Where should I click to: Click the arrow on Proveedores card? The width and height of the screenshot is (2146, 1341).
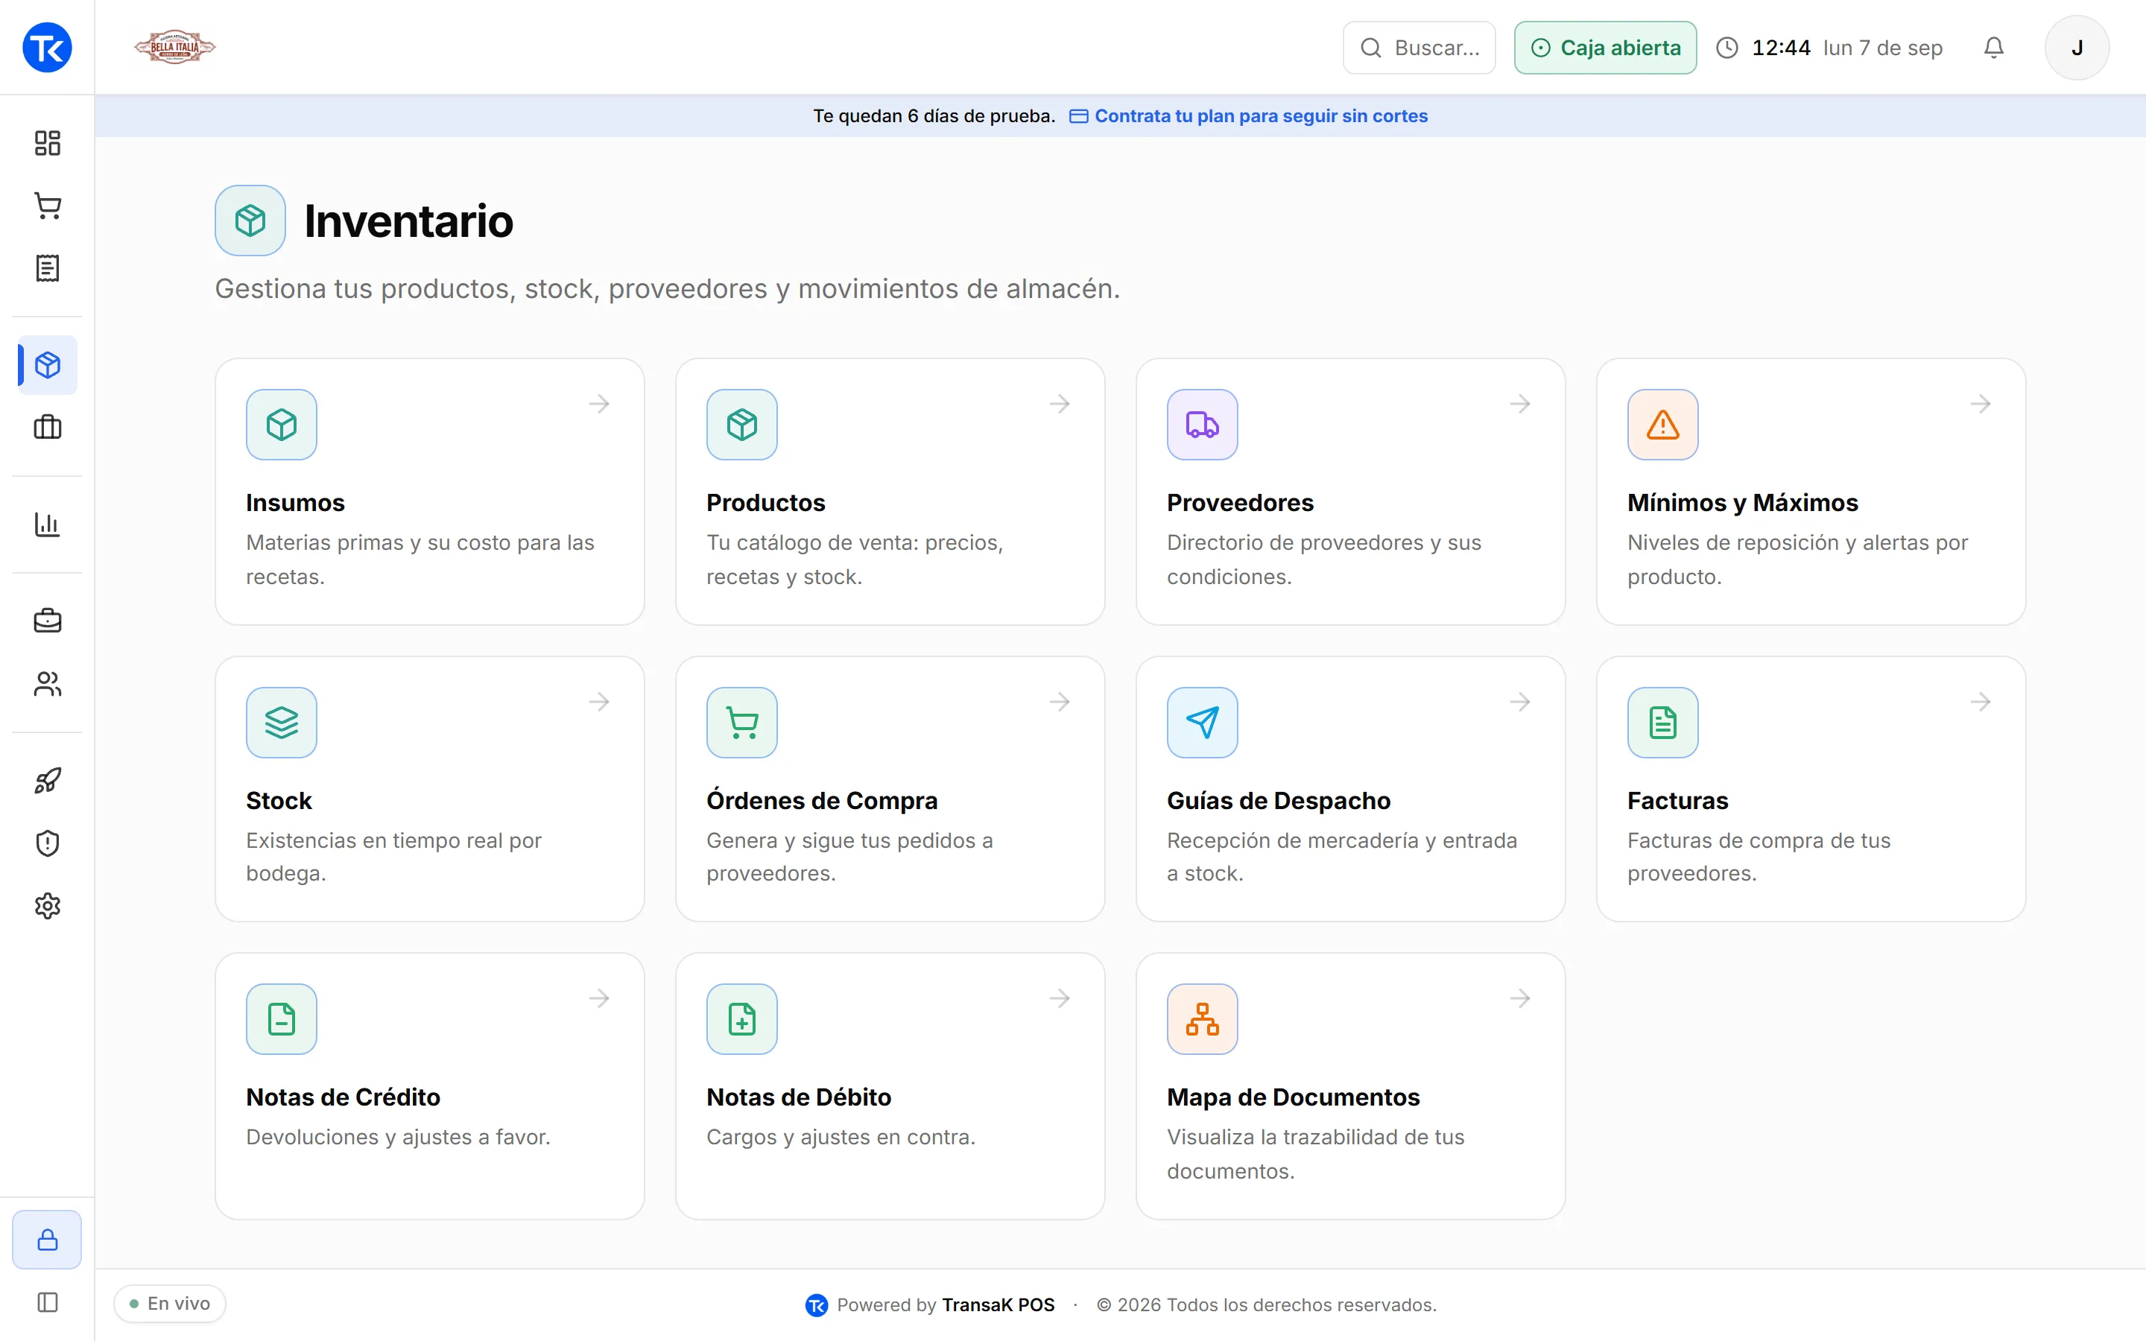click(x=1520, y=405)
